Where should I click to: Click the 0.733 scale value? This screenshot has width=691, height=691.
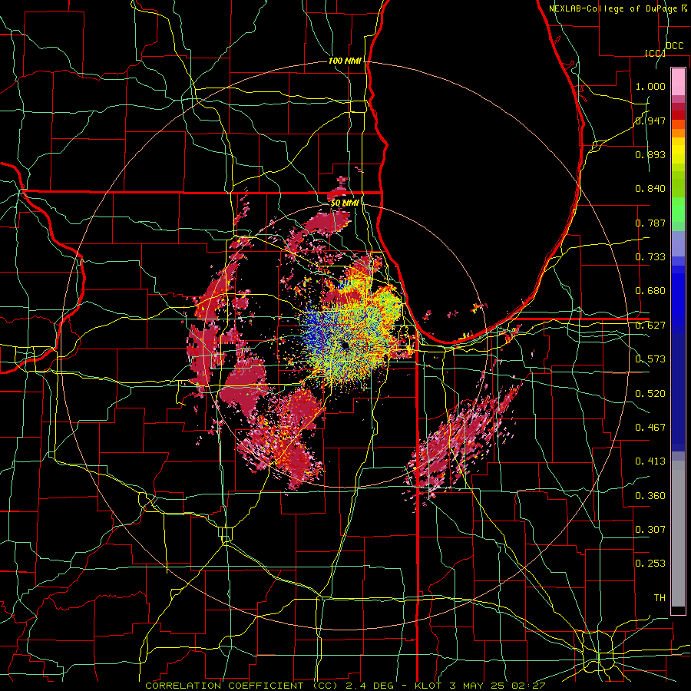pyautogui.click(x=650, y=257)
